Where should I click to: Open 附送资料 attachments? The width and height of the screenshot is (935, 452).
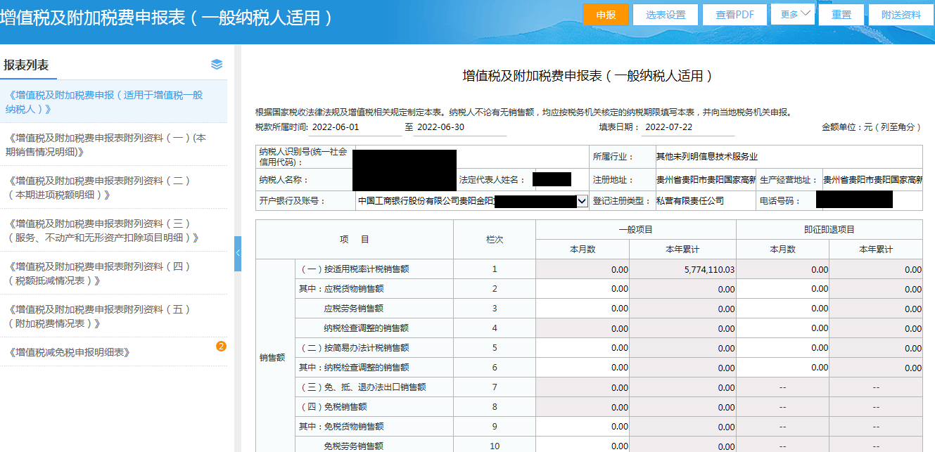(x=901, y=15)
